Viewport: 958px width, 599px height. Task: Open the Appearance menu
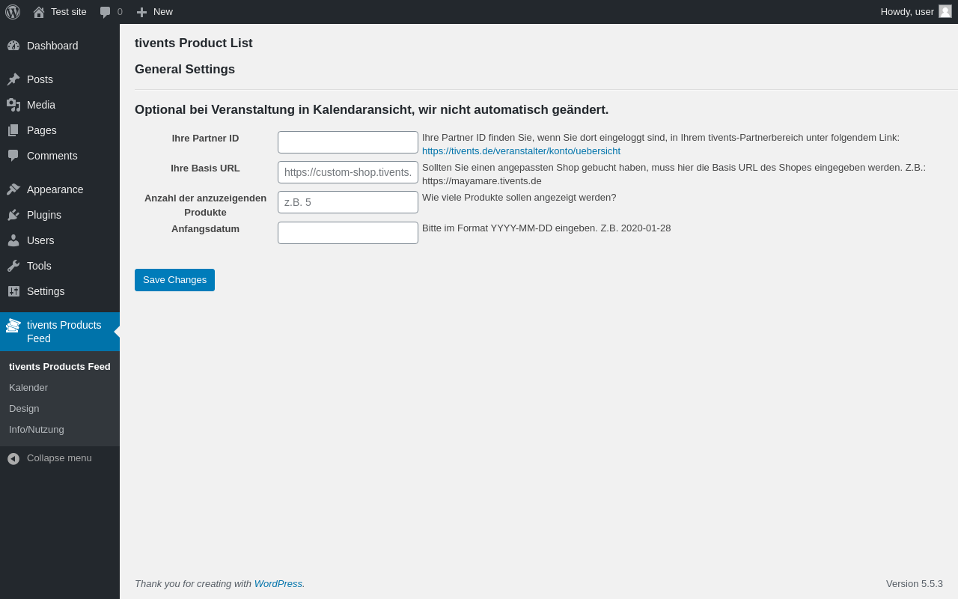point(60,189)
